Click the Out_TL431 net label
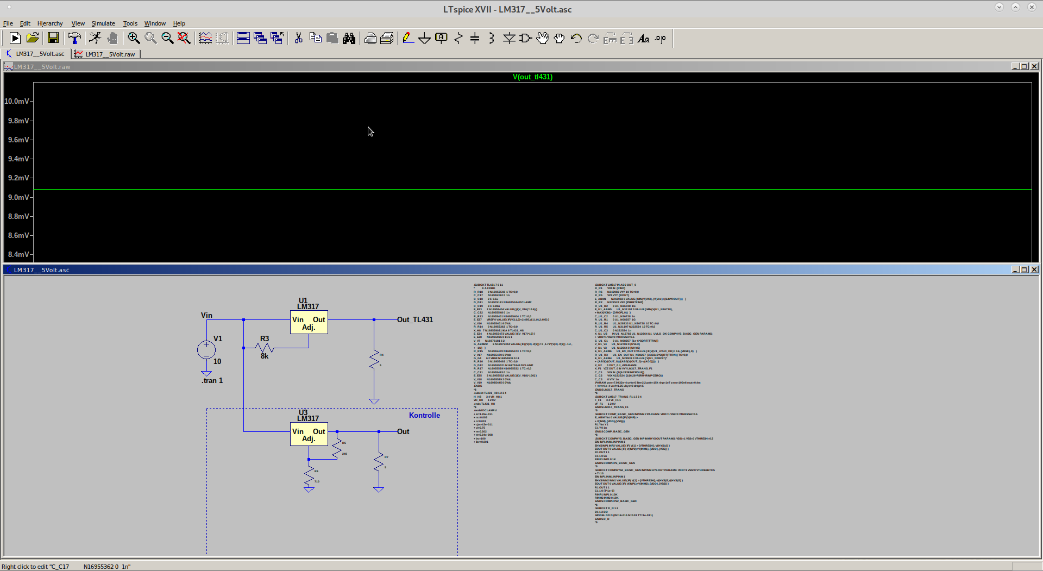This screenshot has width=1043, height=571. (x=415, y=319)
